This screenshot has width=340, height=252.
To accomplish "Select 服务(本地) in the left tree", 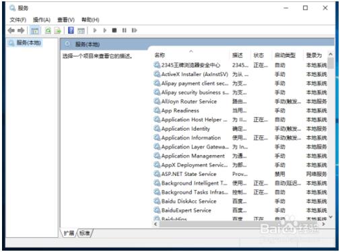I will [25, 42].
